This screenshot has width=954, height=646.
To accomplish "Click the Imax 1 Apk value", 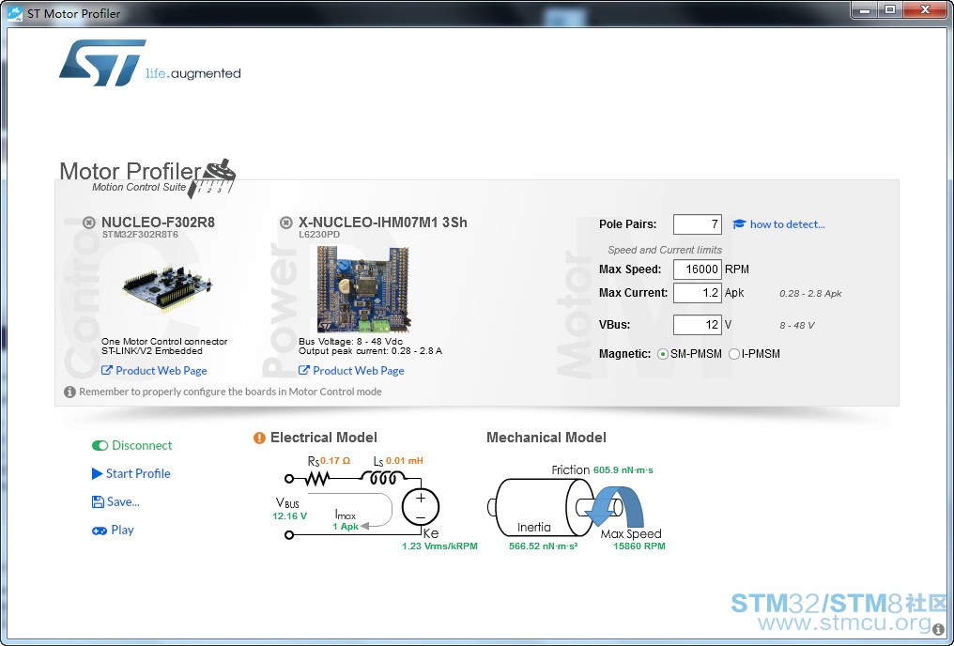I will 346,526.
